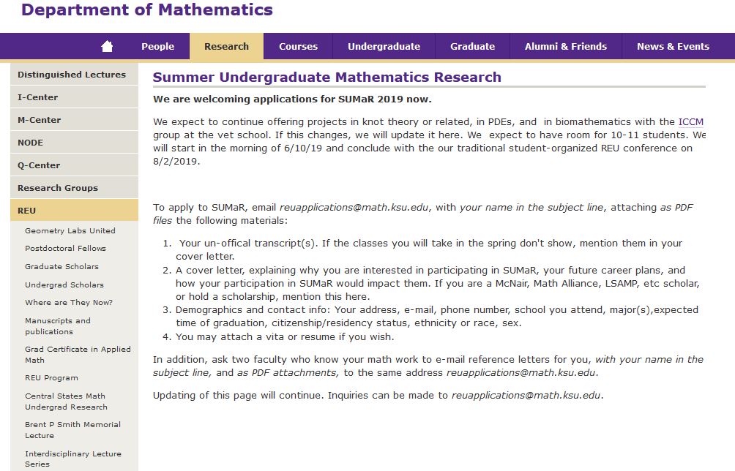Select I-Center sidebar item

38,97
